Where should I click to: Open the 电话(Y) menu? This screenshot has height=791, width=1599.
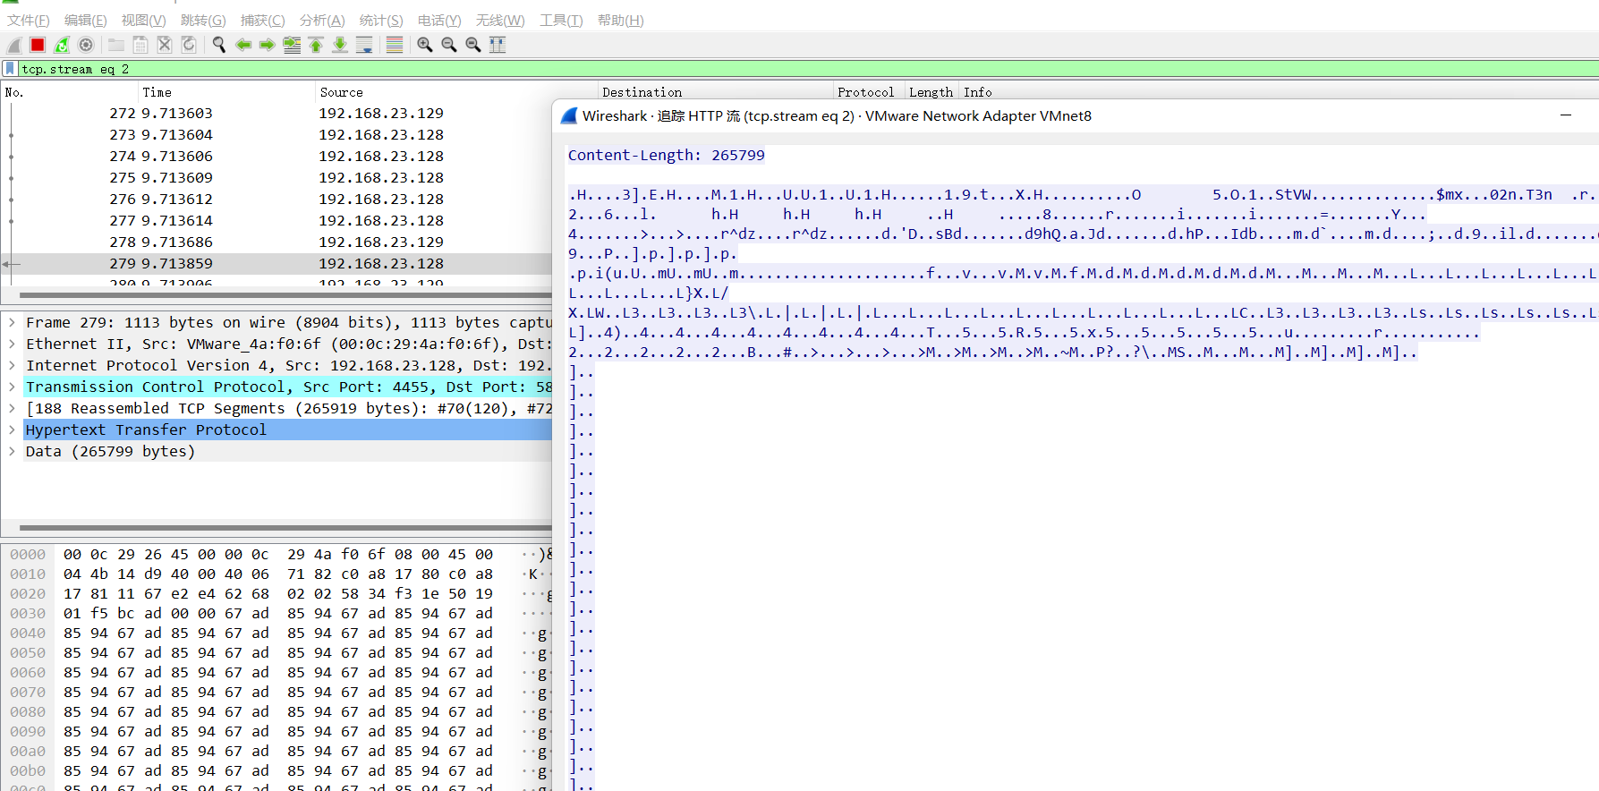(x=439, y=20)
